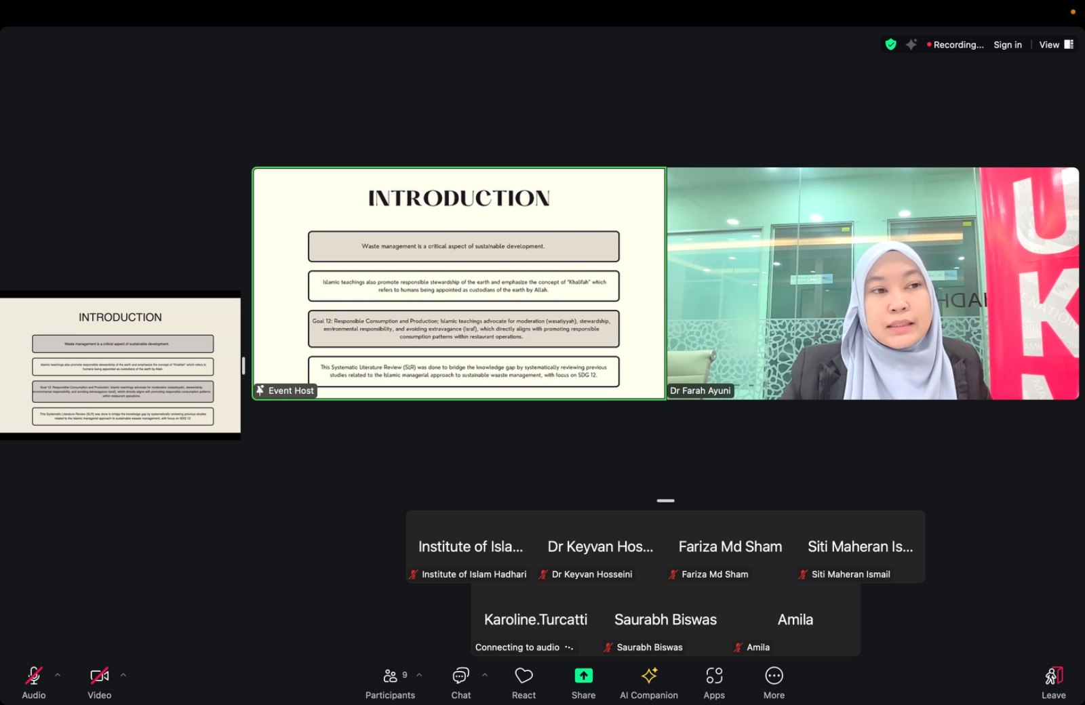Click the Recording status indicator
Screen dimensions: 1085x705
point(955,45)
